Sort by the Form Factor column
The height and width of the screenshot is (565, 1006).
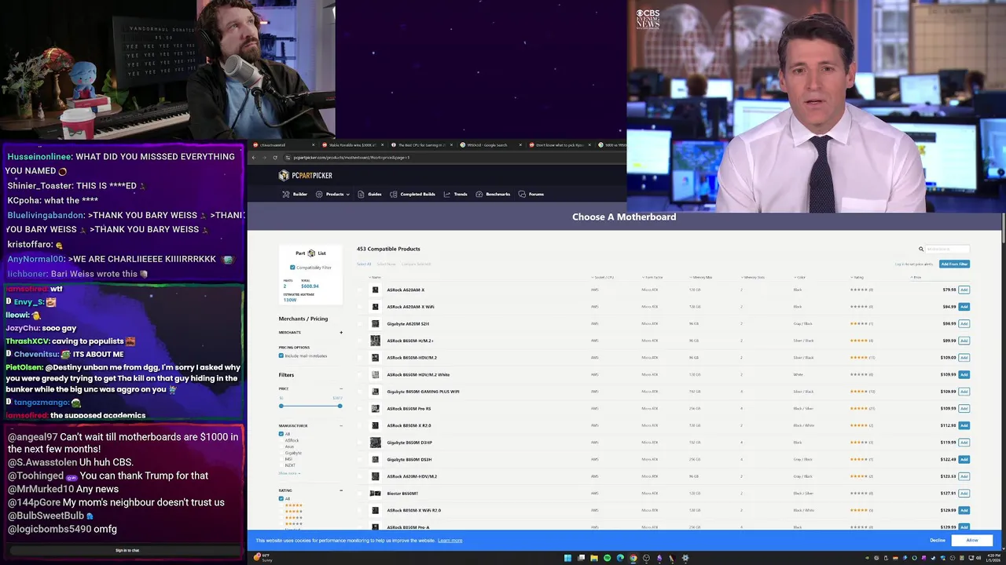pyautogui.click(x=652, y=277)
